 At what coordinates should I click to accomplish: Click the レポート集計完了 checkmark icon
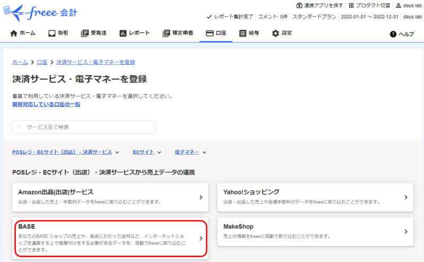point(209,17)
